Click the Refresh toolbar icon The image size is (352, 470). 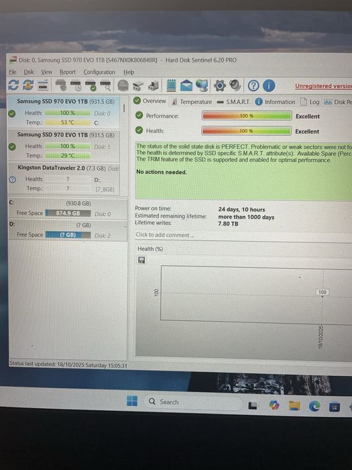(14, 85)
